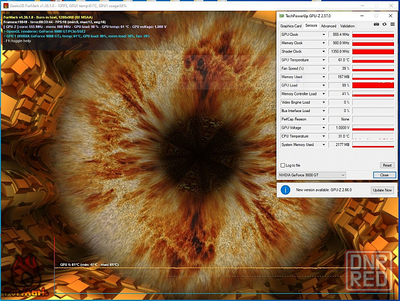Click the Update Now button
The width and height of the screenshot is (400, 301).
[x=382, y=190]
